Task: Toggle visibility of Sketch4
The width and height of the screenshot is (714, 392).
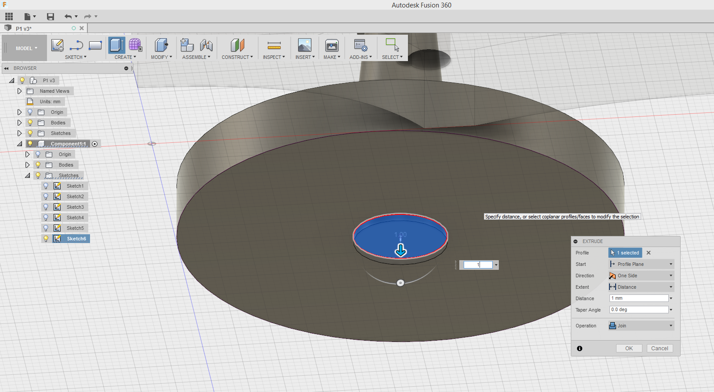Action: pos(46,218)
